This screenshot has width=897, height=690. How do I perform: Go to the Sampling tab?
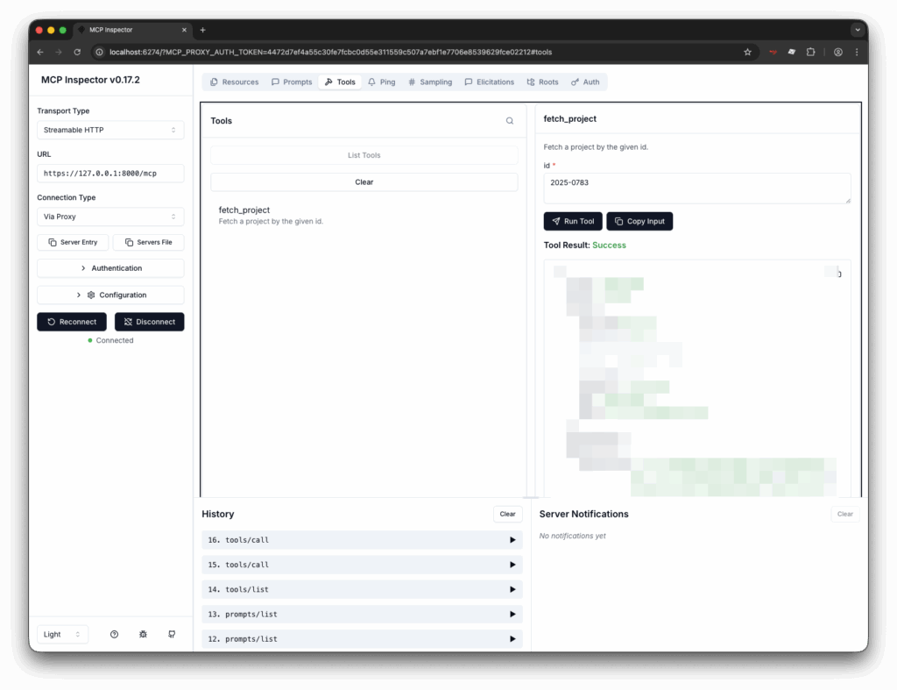click(x=430, y=82)
